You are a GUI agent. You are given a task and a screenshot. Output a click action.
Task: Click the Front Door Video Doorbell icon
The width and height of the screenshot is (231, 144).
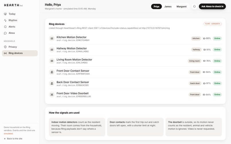[x=52, y=95]
